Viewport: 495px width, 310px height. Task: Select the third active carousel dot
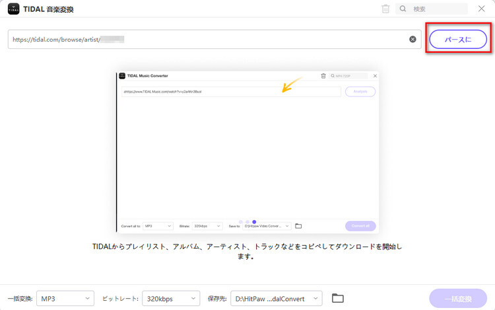pos(254,222)
